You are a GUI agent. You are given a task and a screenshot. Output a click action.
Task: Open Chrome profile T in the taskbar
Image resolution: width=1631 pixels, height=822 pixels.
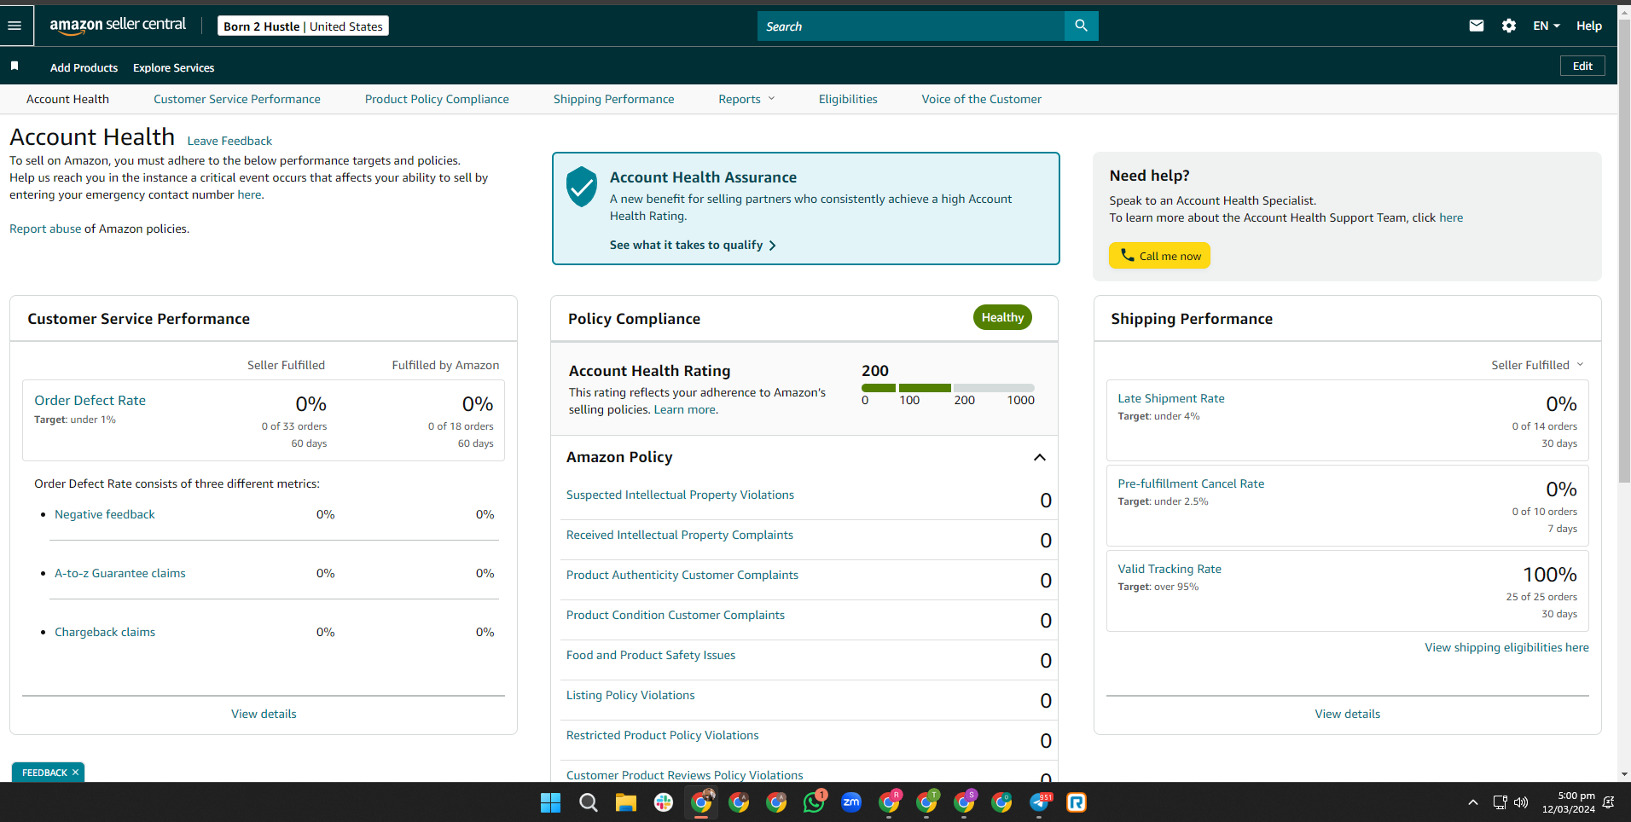pos(926,802)
